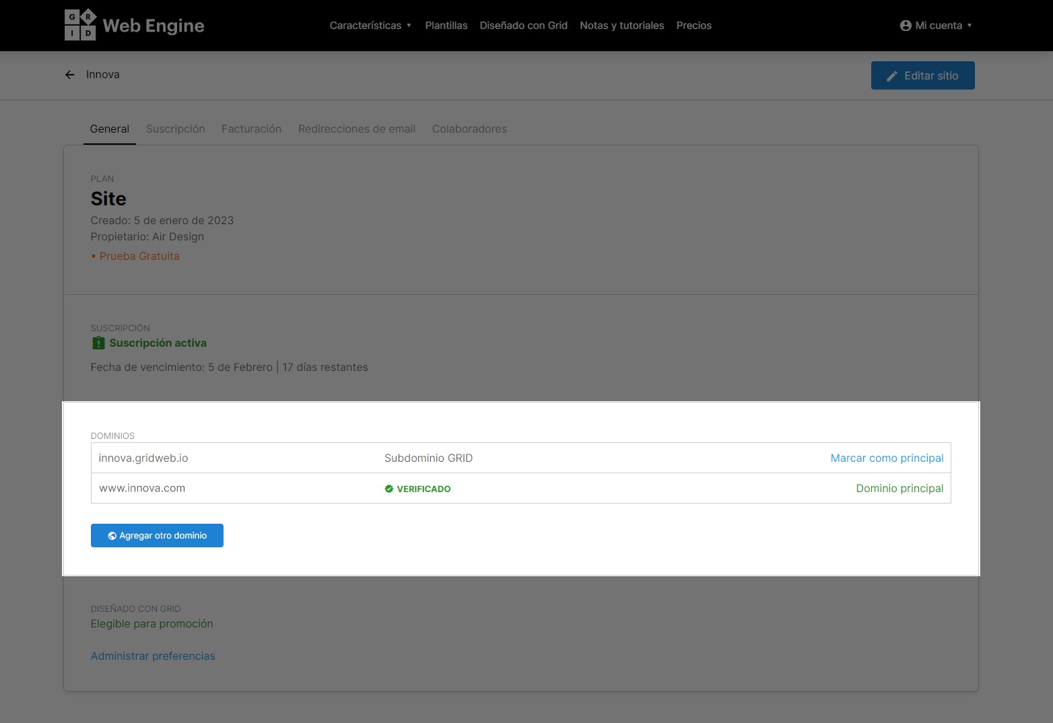Click the GRID Web Engine logo icon
This screenshot has height=723, width=1053.
(80, 26)
